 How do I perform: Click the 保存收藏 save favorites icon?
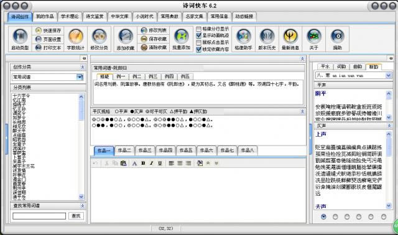tap(144, 39)
